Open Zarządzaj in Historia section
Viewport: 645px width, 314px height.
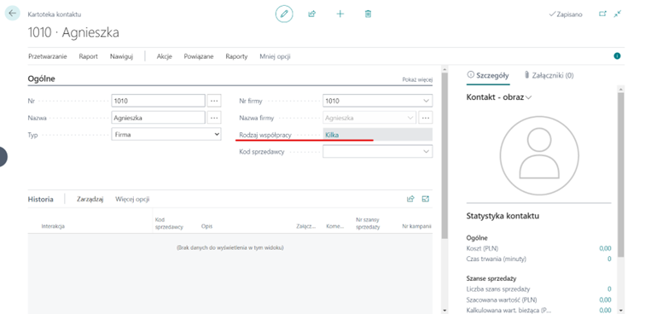(x=90, y=199)
